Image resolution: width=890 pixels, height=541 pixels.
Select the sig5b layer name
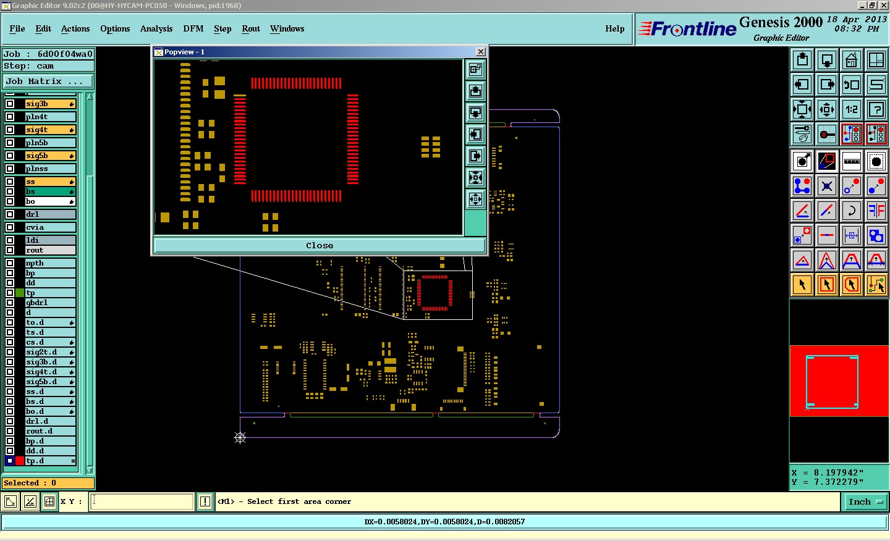(x=50, y=156)
